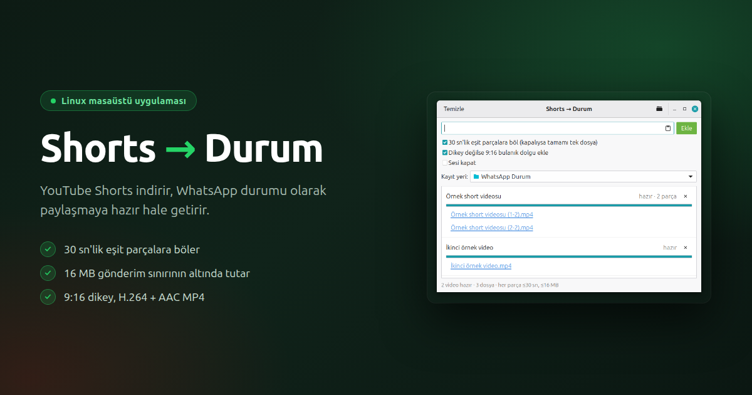752x395 pixels.
Task: Click the clipboard paste icon in URL field
Action: [668, 128]
